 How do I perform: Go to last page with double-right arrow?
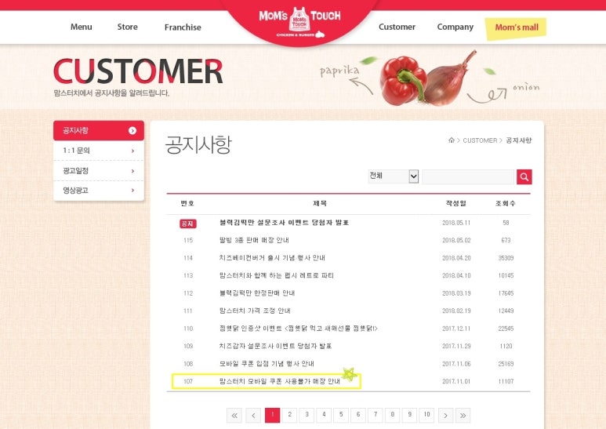[463, 416]
